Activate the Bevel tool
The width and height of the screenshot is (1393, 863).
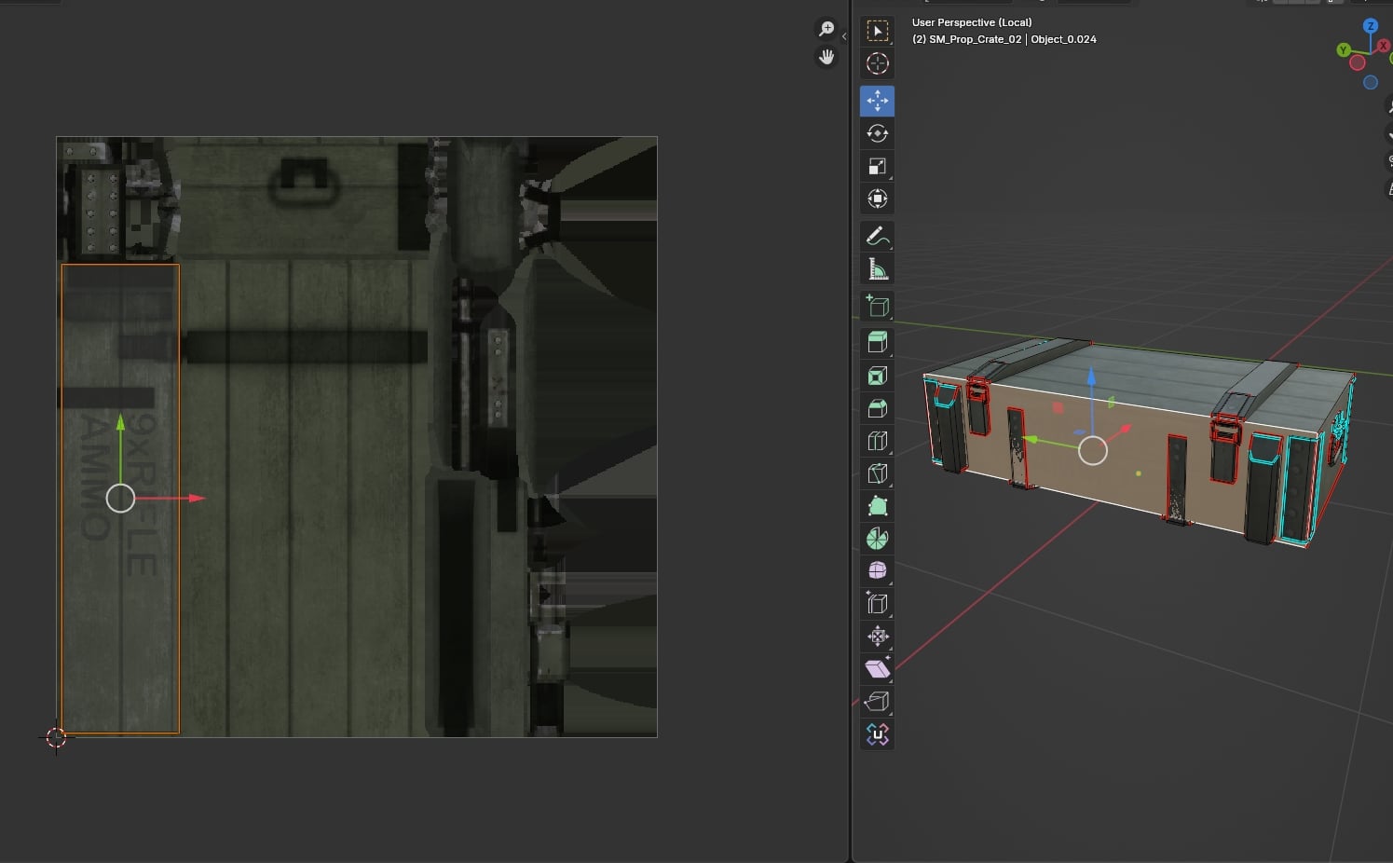pyautogui.click(x=877, y=408)
